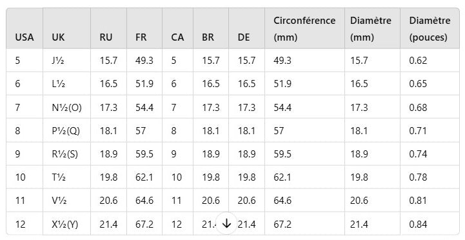Click the FR column header
Image resolution: width=465 pixels, height=240 pixels.
144,28
